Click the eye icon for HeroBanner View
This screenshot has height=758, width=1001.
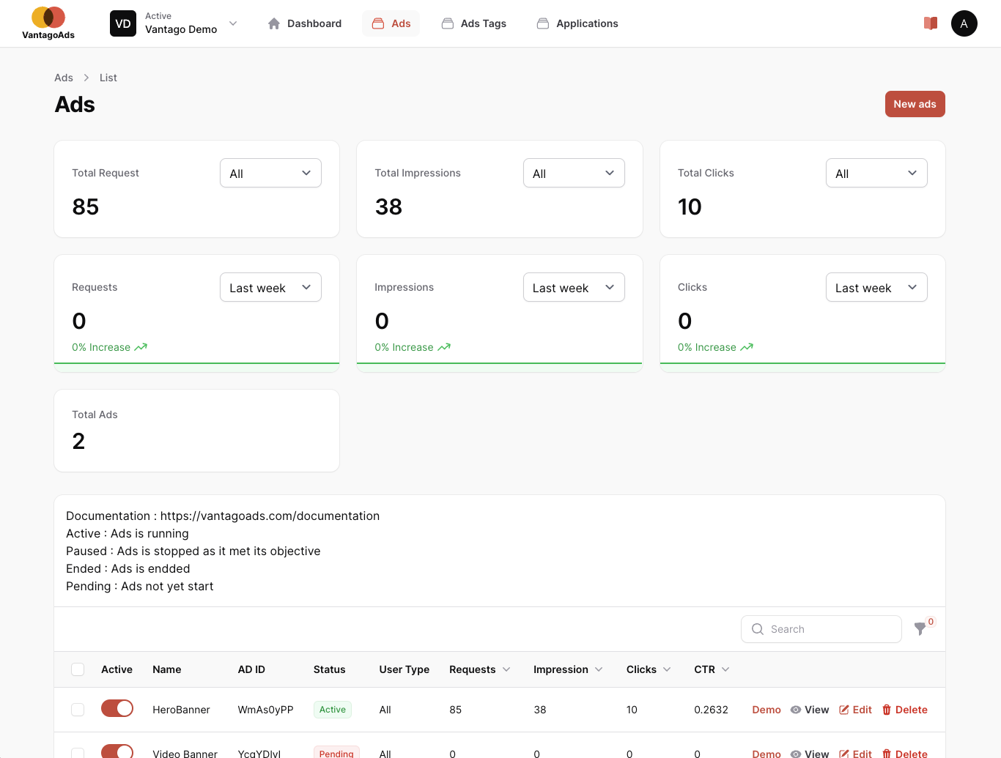pos(796,710)
